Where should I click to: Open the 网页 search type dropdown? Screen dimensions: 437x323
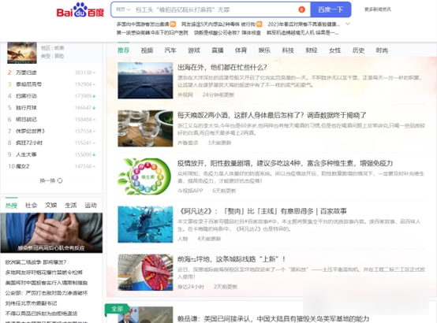pos(123,9)
